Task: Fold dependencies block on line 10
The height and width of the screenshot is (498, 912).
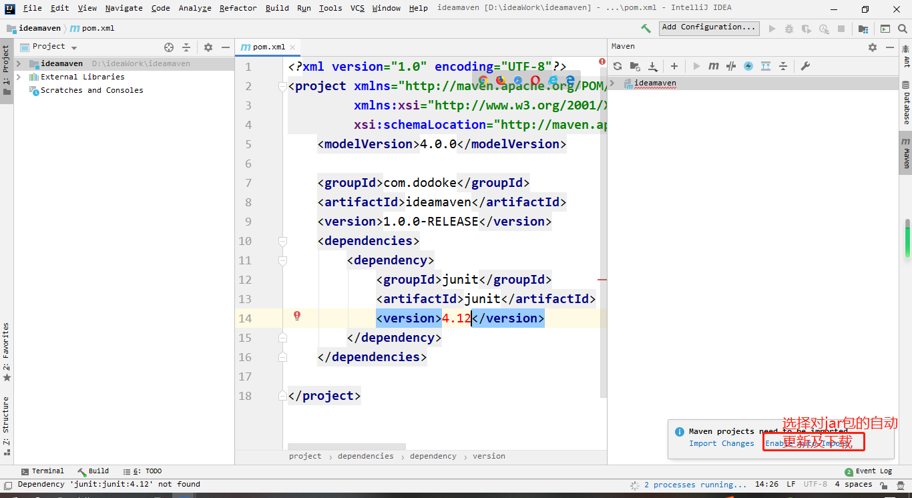Action: (282, 241)
